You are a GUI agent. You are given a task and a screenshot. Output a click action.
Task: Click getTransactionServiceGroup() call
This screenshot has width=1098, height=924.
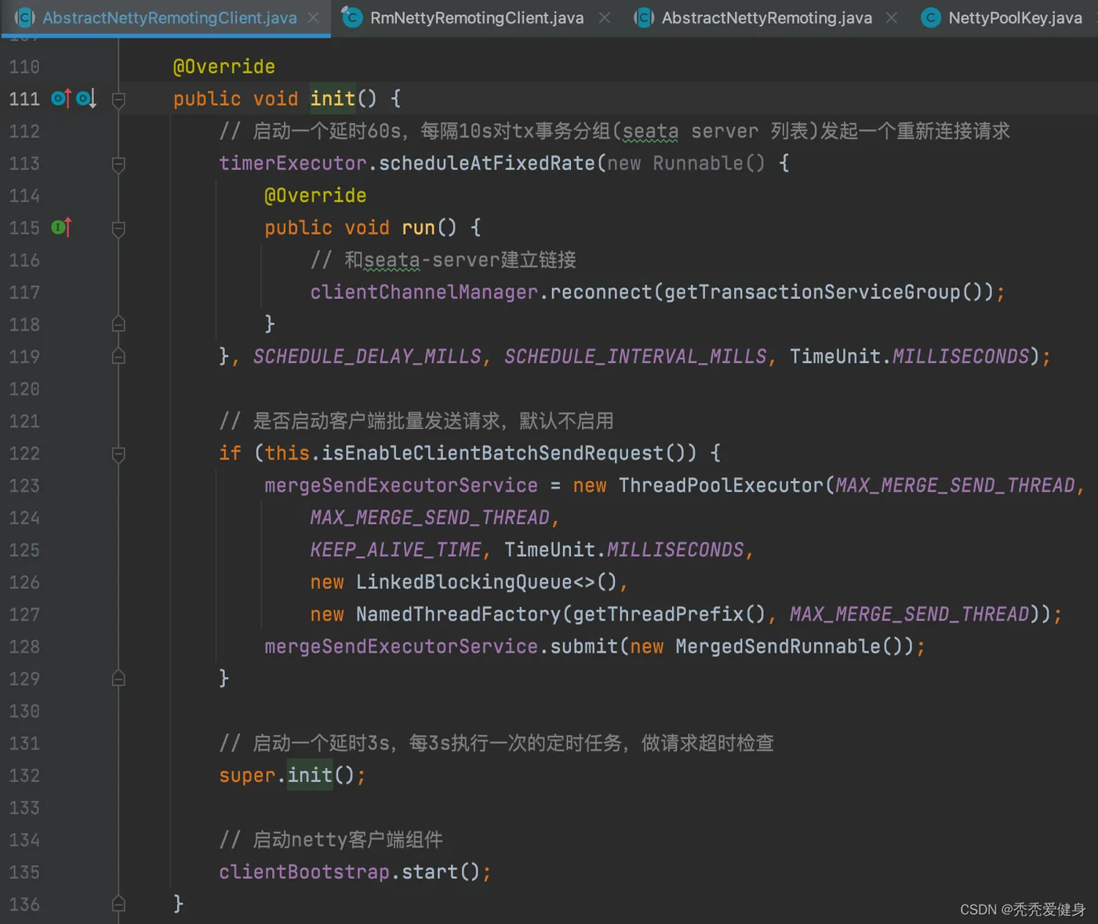[823, 292]
